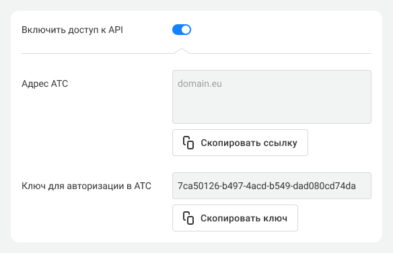Click the empty lower area of the address box
The height and width of the screenshot is (253, 393).
click(272, 108)
